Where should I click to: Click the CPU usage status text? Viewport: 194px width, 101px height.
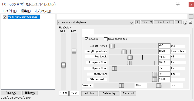point(16,98)
